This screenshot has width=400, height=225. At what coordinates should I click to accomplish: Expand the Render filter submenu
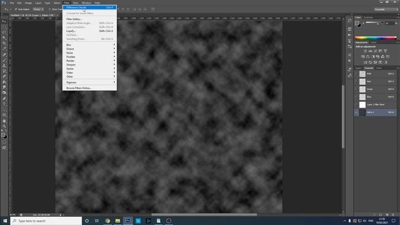tap(89, 61)
